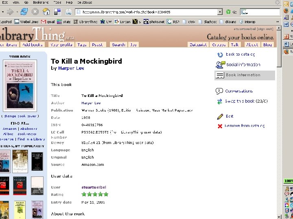Open the Bookmarks menu
The height and width of the screenshot is (219, 293).
click(x=41, y=2)
